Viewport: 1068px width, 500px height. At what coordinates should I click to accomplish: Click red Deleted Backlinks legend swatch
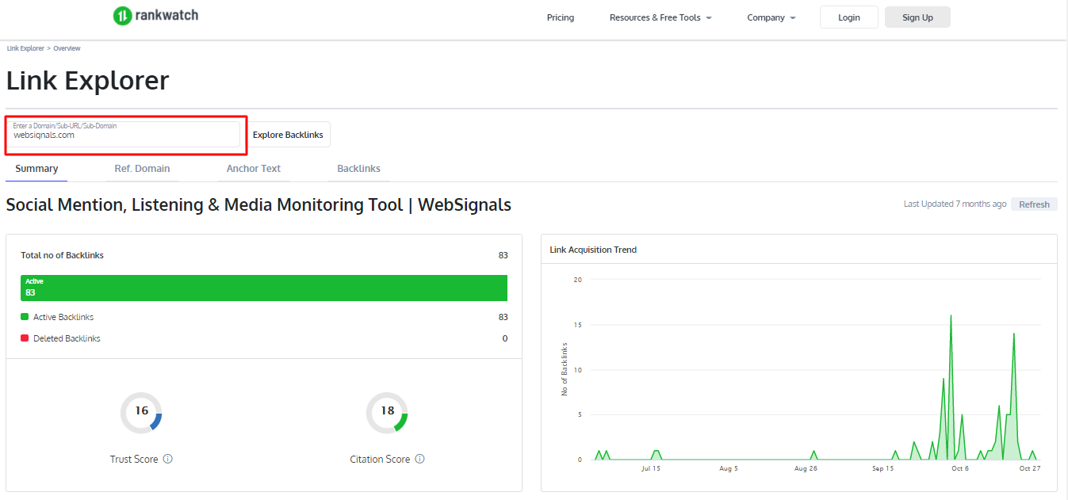[24, 338]
